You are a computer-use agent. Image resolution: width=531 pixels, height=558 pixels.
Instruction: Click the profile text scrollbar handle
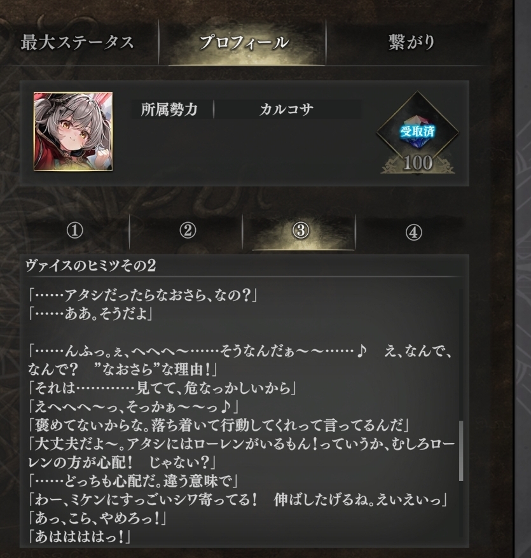tap(461, 451)
